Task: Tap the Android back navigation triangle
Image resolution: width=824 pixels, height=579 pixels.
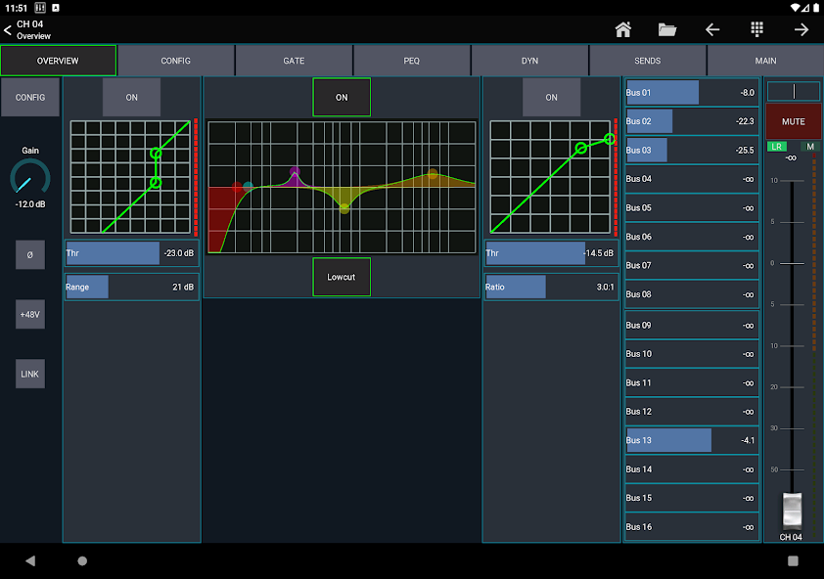Action: [x=30, y=560]
